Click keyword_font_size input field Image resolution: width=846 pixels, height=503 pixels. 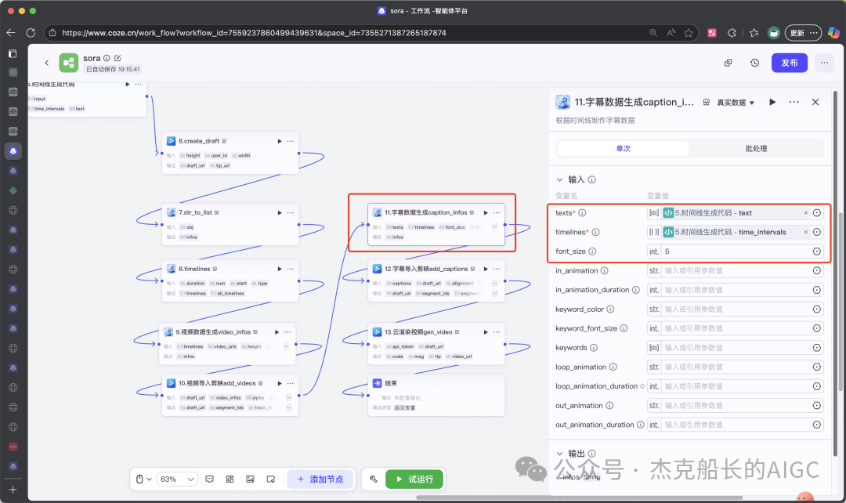coord(736,328)
